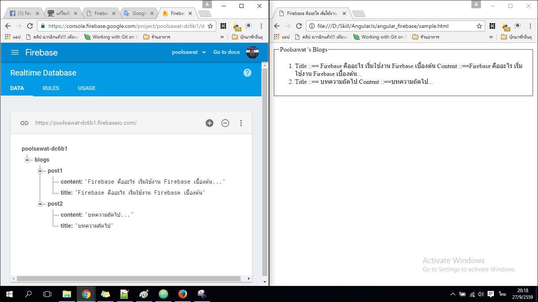Click the poolsawat-dc6b1 root node
Screen dimensions: 538x302
click(45, 149)
